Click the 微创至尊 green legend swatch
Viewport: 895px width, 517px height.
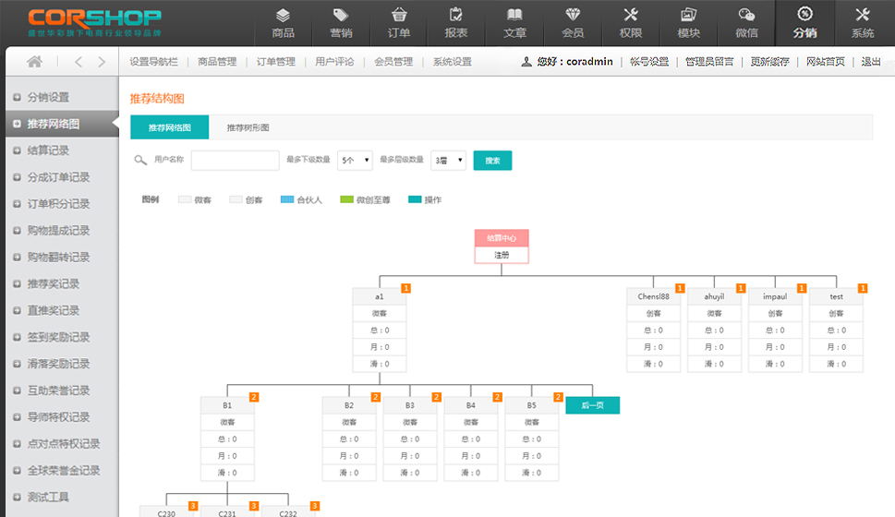346,199
